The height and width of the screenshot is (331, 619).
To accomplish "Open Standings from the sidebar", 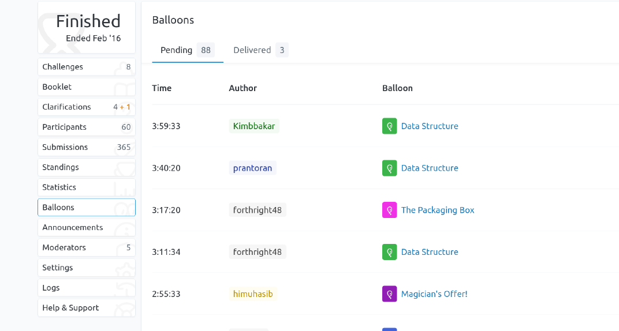I will (86, 167).
